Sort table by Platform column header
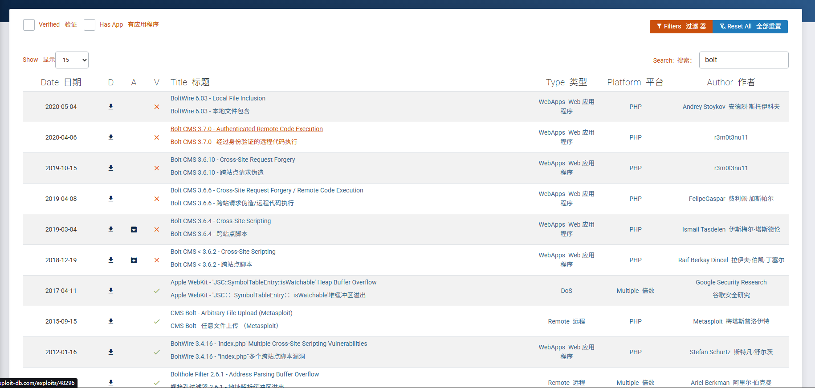 tap(636, 82)
